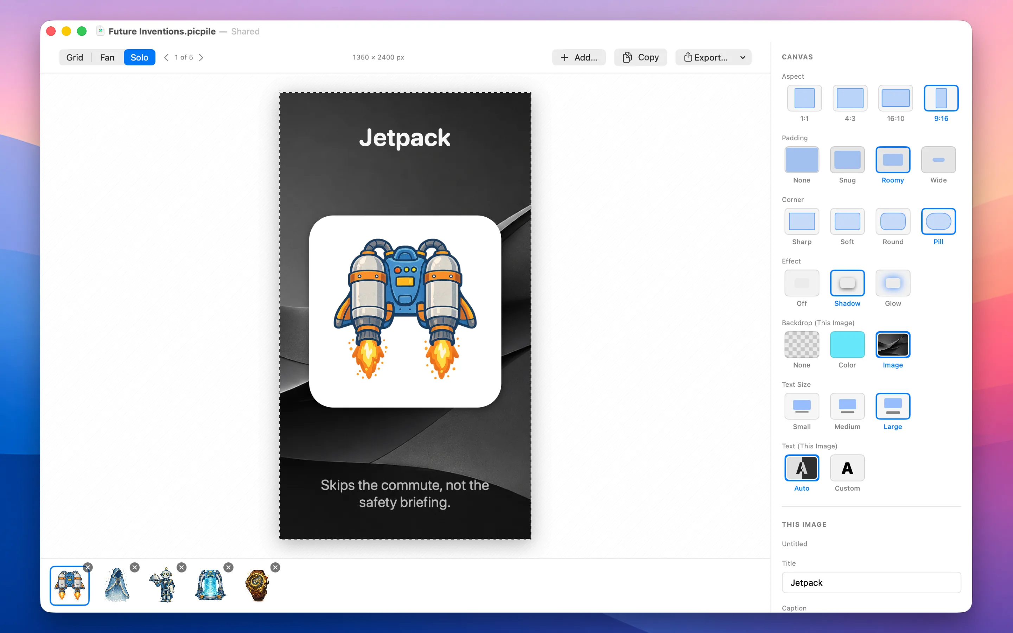This screenshot has height=633, width=1013.
Task: Select the wristwatch thumbnail
Action: (x=257, y=585)
